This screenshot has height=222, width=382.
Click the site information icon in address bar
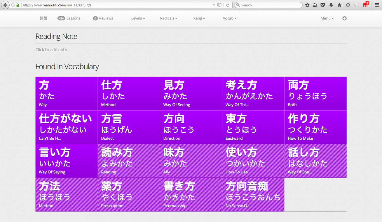pos(13,5)
